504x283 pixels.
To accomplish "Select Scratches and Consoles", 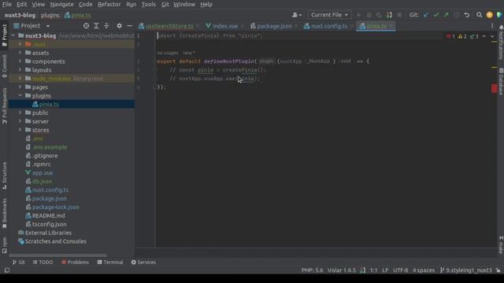I will 56,241.
